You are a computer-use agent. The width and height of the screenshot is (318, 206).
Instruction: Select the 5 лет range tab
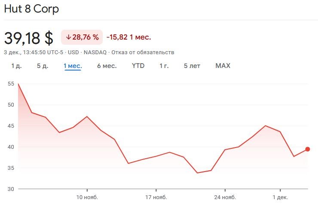(x=192, y=66)
